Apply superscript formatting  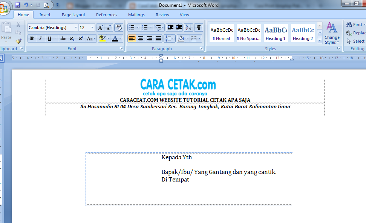point(81,38)
